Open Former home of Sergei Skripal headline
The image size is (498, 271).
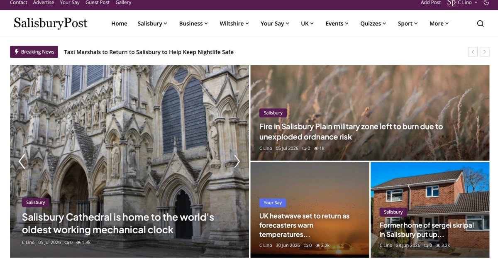pos(427,230)
